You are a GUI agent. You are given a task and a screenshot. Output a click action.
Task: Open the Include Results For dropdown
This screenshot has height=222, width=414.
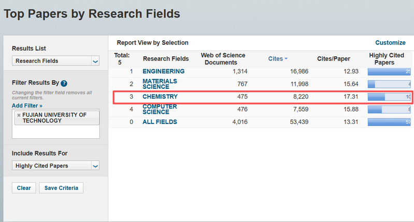(x=55, y=166)
